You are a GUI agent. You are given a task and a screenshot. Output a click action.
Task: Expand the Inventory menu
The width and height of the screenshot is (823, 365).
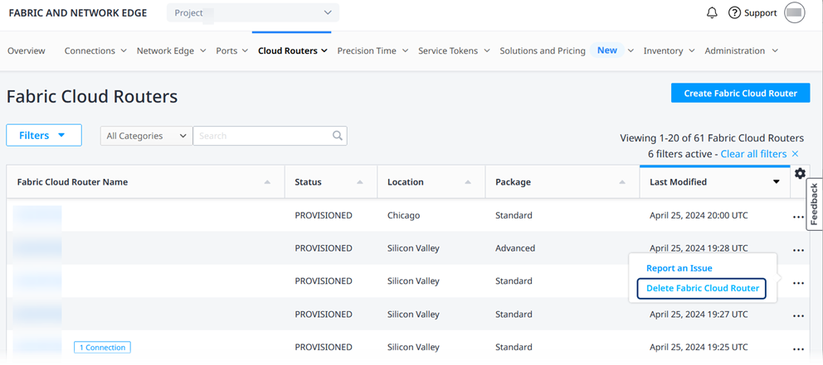[x=670, y=50]
